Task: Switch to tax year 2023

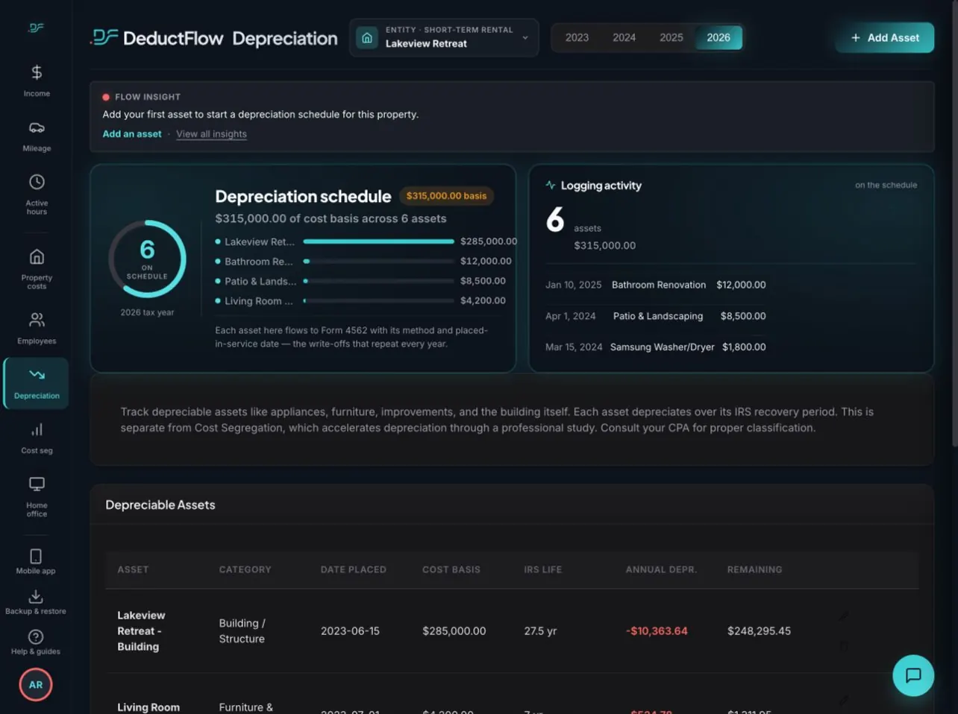Action: [577, 37]
